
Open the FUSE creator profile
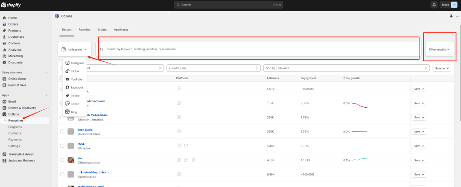coord(81,144)
